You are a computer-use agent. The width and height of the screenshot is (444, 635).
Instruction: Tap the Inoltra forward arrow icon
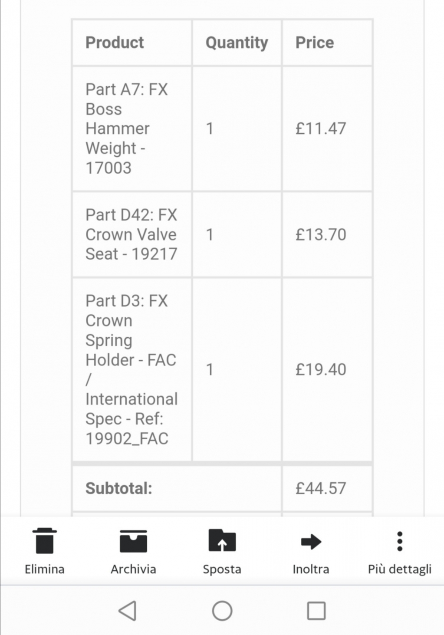coord(311,542)
